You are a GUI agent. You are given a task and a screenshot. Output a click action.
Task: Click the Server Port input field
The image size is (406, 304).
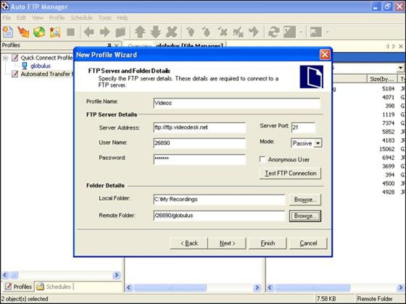pos(303,127)
